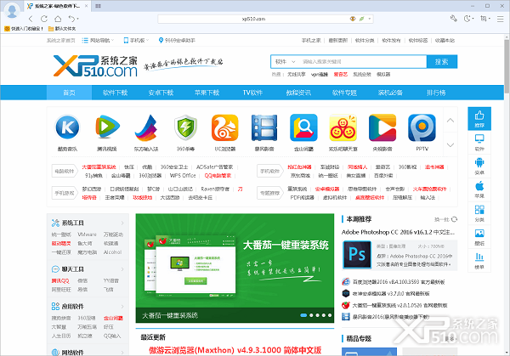
Task: Click the Apple logo sidebar icon
Action: pyautogui.click(x=479, y=189)
